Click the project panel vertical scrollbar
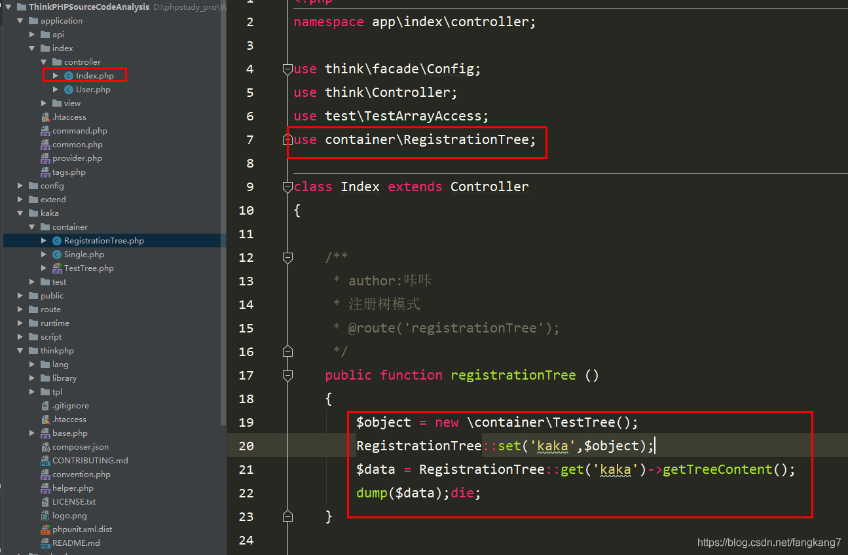The image size is (848, 555). (x=223, y=196)
